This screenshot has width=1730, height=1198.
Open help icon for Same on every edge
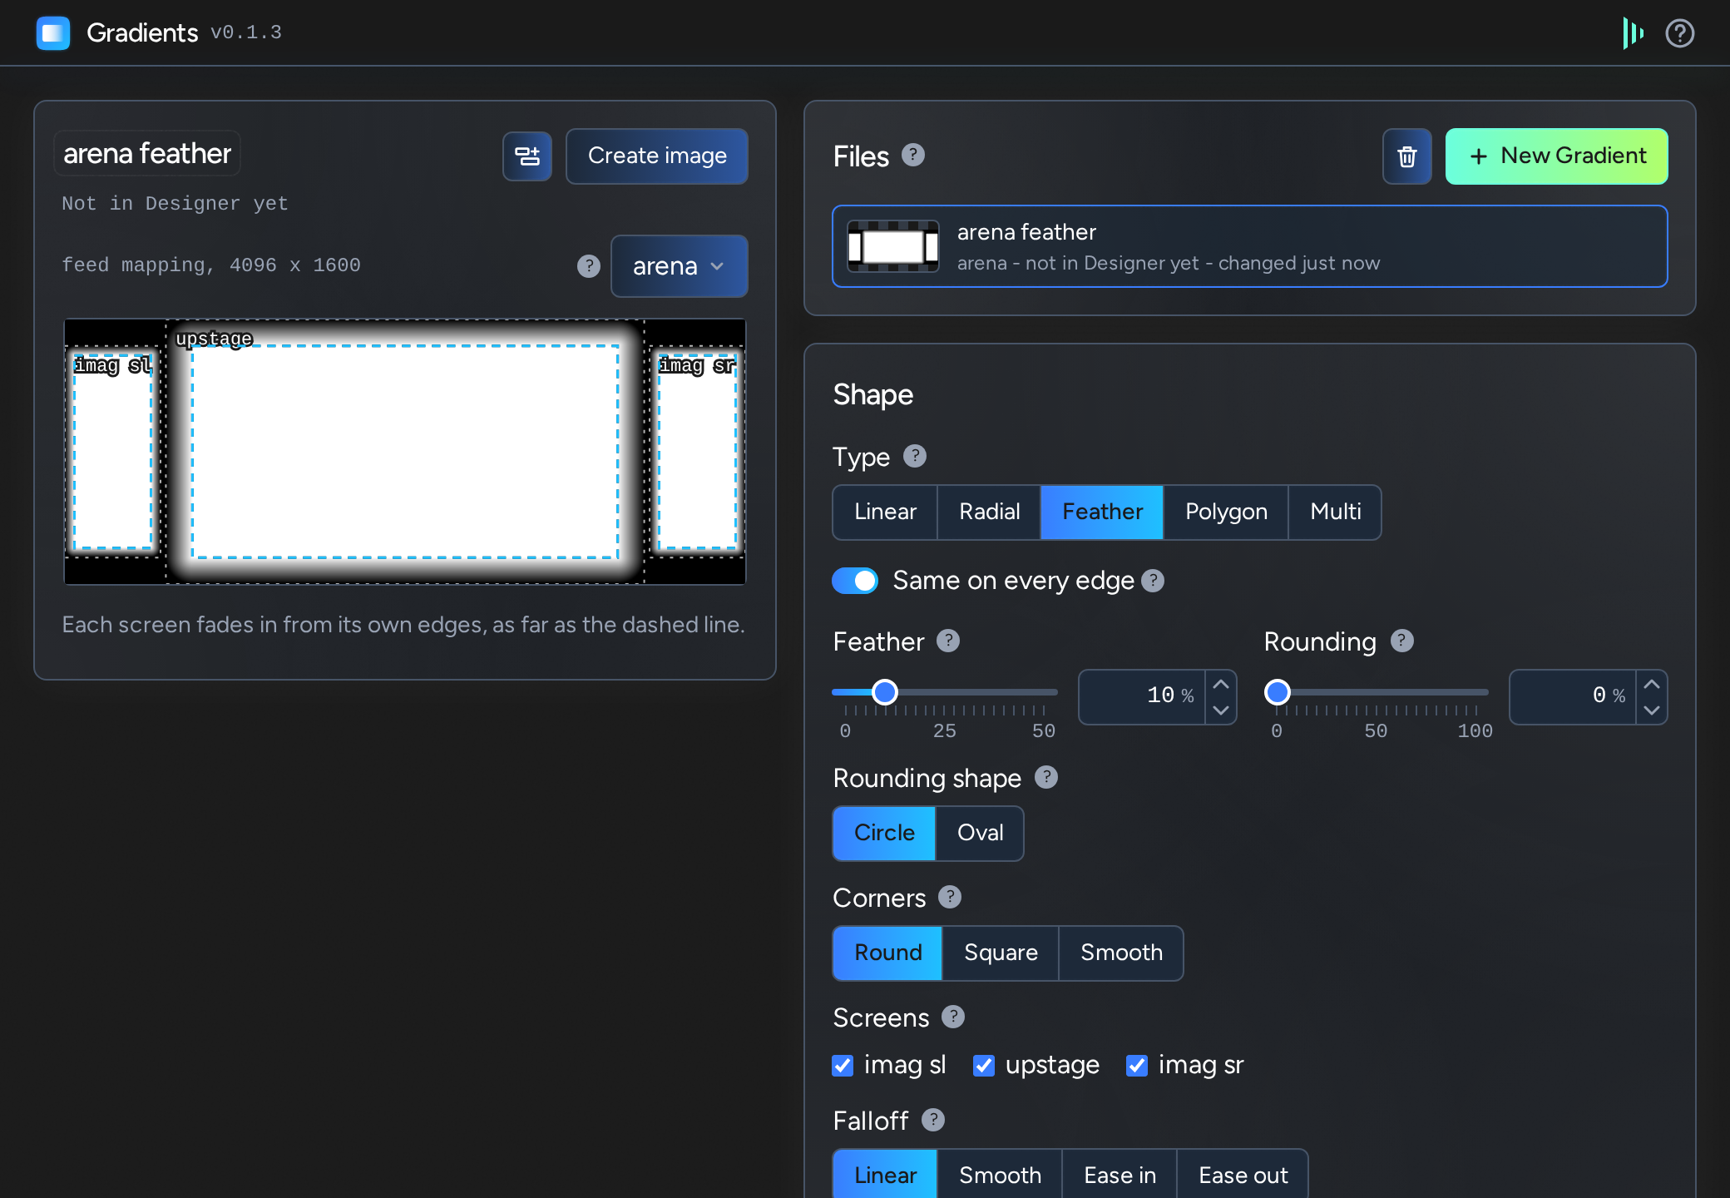(x=1153, y=581)
